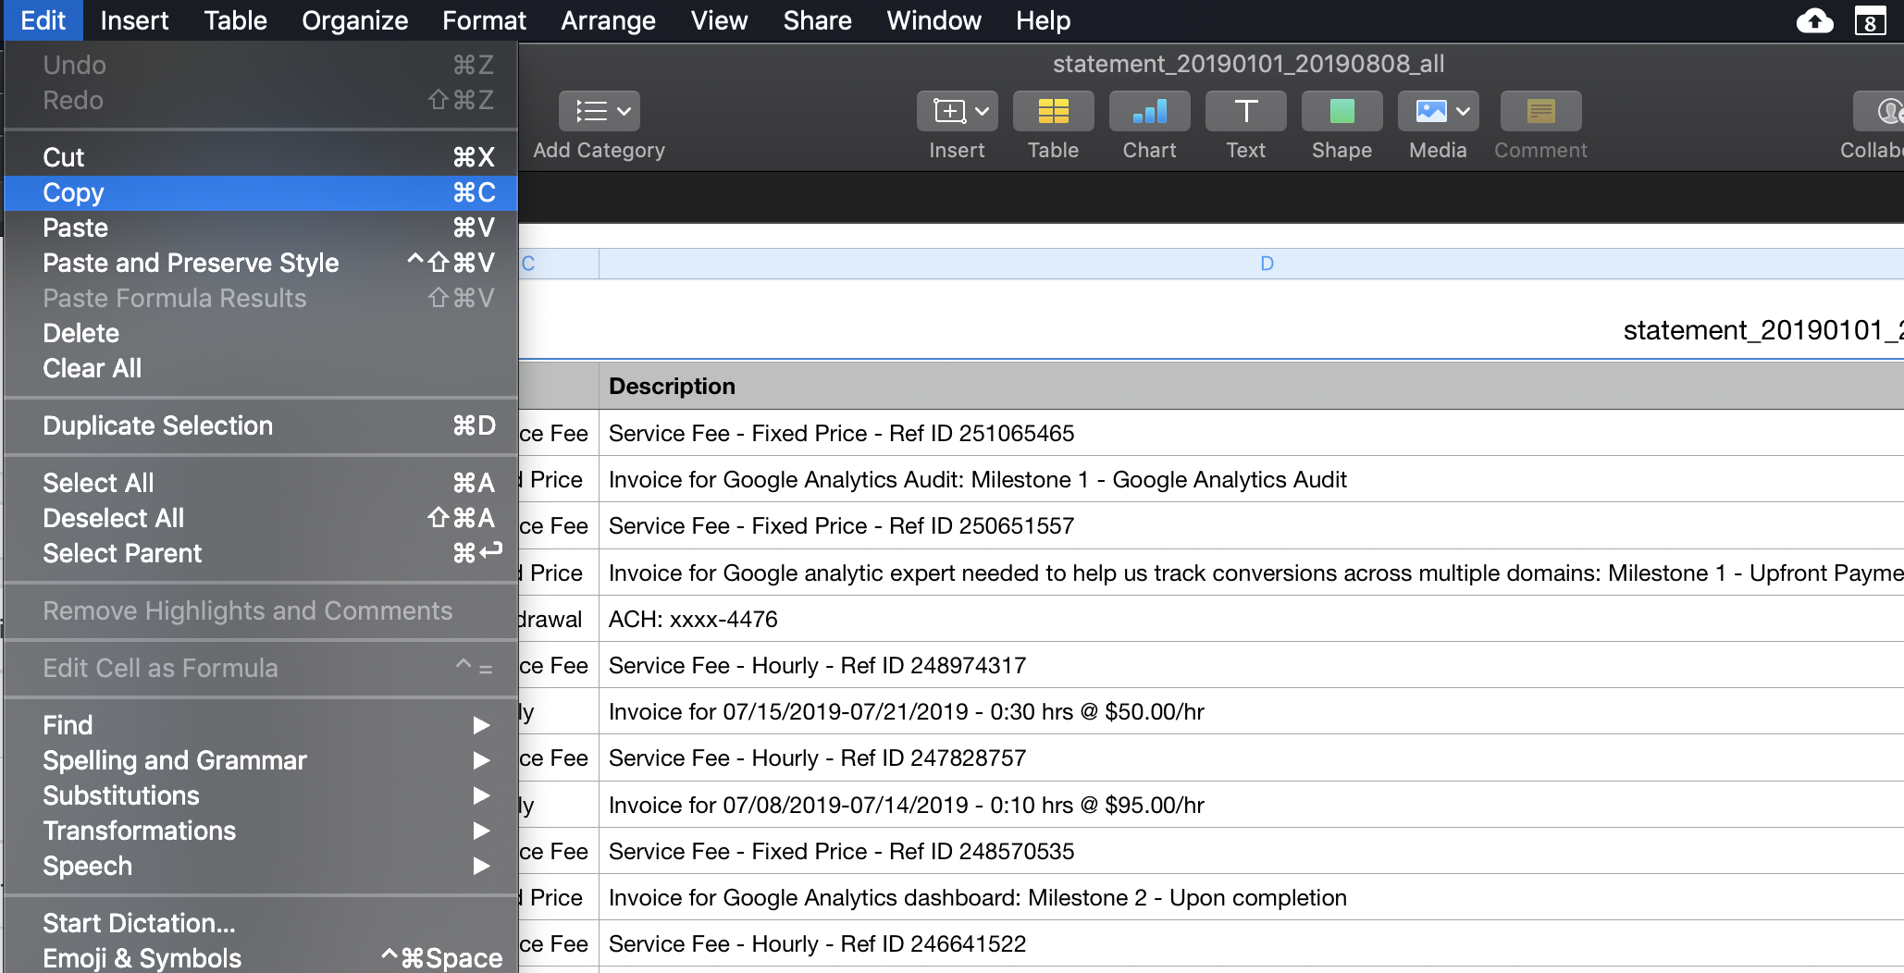Open the View menu
The image size is (1904, 973).
click(719, 20)
